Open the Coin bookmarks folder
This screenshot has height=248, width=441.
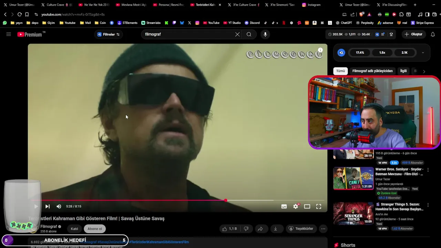[100, 23]
